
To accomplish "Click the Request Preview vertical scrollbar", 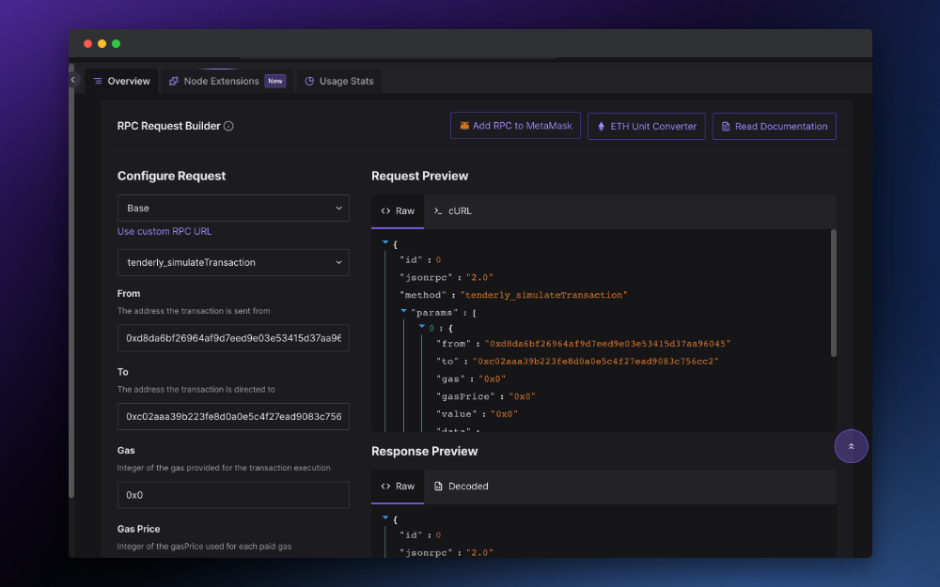I will [x=833, y=293].
